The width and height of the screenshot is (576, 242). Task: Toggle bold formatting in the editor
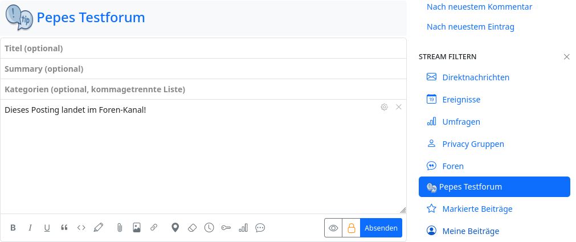tap(13, 228)
